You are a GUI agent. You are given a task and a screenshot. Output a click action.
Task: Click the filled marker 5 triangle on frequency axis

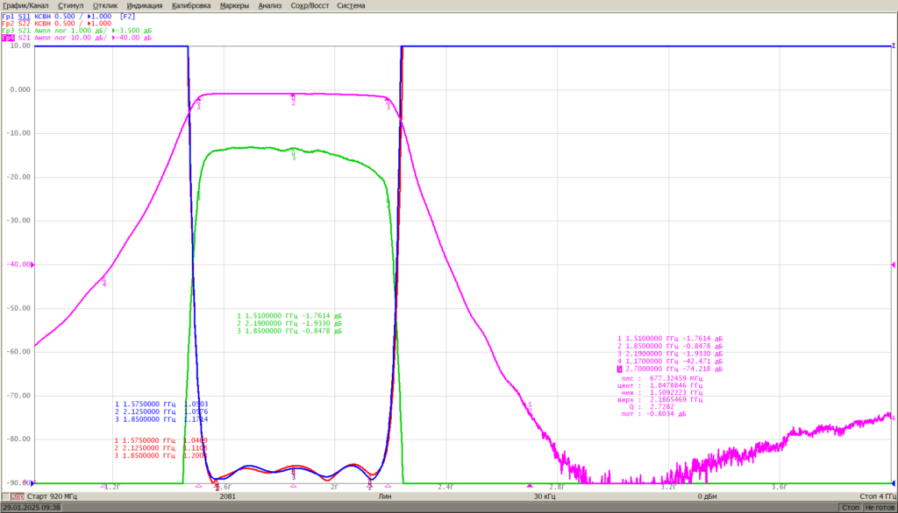point(530,486)
